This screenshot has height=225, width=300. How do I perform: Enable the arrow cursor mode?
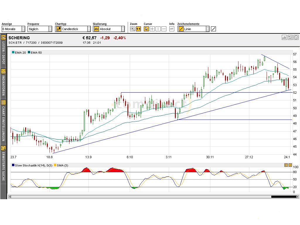point(146,28)
